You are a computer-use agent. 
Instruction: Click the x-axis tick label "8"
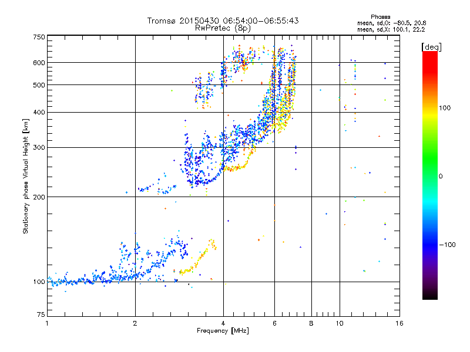[311, 323]
